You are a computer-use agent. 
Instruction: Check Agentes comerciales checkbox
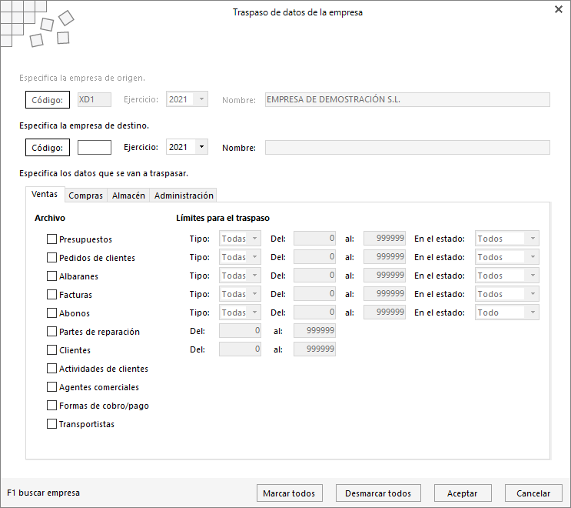[51, 387]
